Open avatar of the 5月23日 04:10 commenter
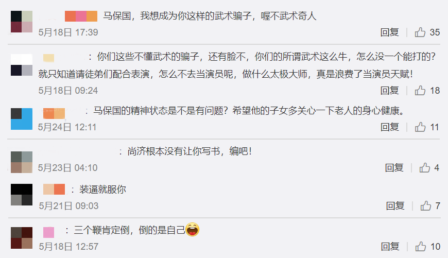Viewport: 448px width, 258px height. (x=22, y=162)
